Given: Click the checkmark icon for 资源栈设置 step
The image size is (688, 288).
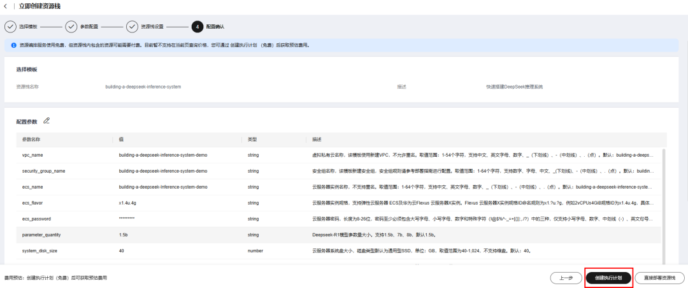Looking at the screenshot, I should [132, 27].
